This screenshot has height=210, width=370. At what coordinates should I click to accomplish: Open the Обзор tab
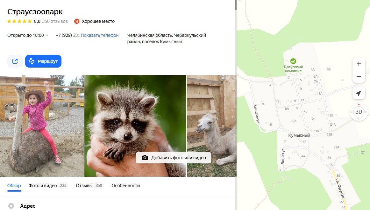tap(14, 186)
